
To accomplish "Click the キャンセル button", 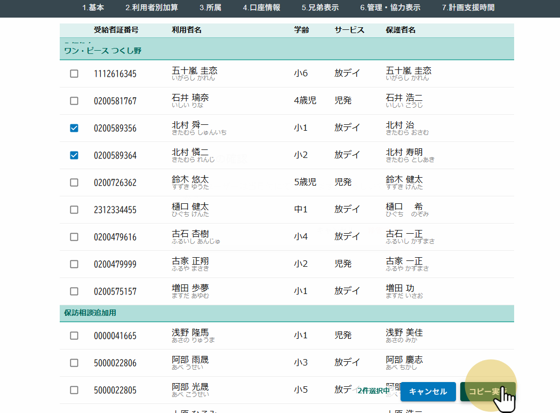I will tap(428, 392).
